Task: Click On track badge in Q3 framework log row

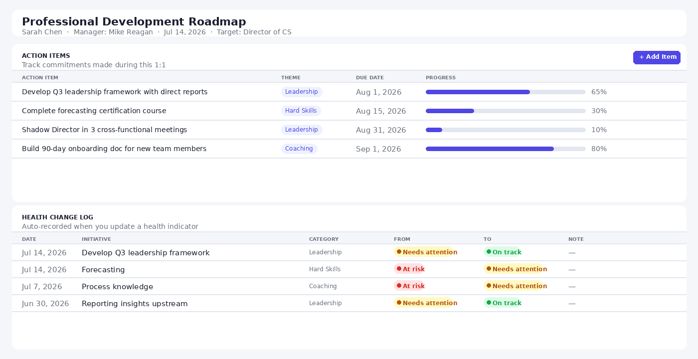Action: [x=502, y=252]
